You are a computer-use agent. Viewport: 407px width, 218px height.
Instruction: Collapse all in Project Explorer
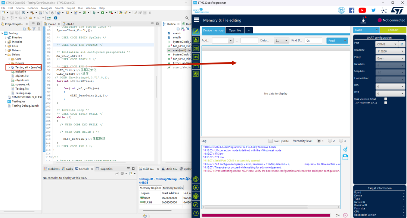tap(24, 29)
